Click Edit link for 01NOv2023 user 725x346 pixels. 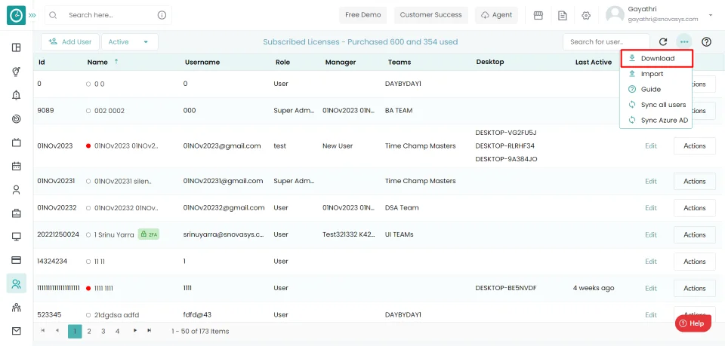click(650, 145)
